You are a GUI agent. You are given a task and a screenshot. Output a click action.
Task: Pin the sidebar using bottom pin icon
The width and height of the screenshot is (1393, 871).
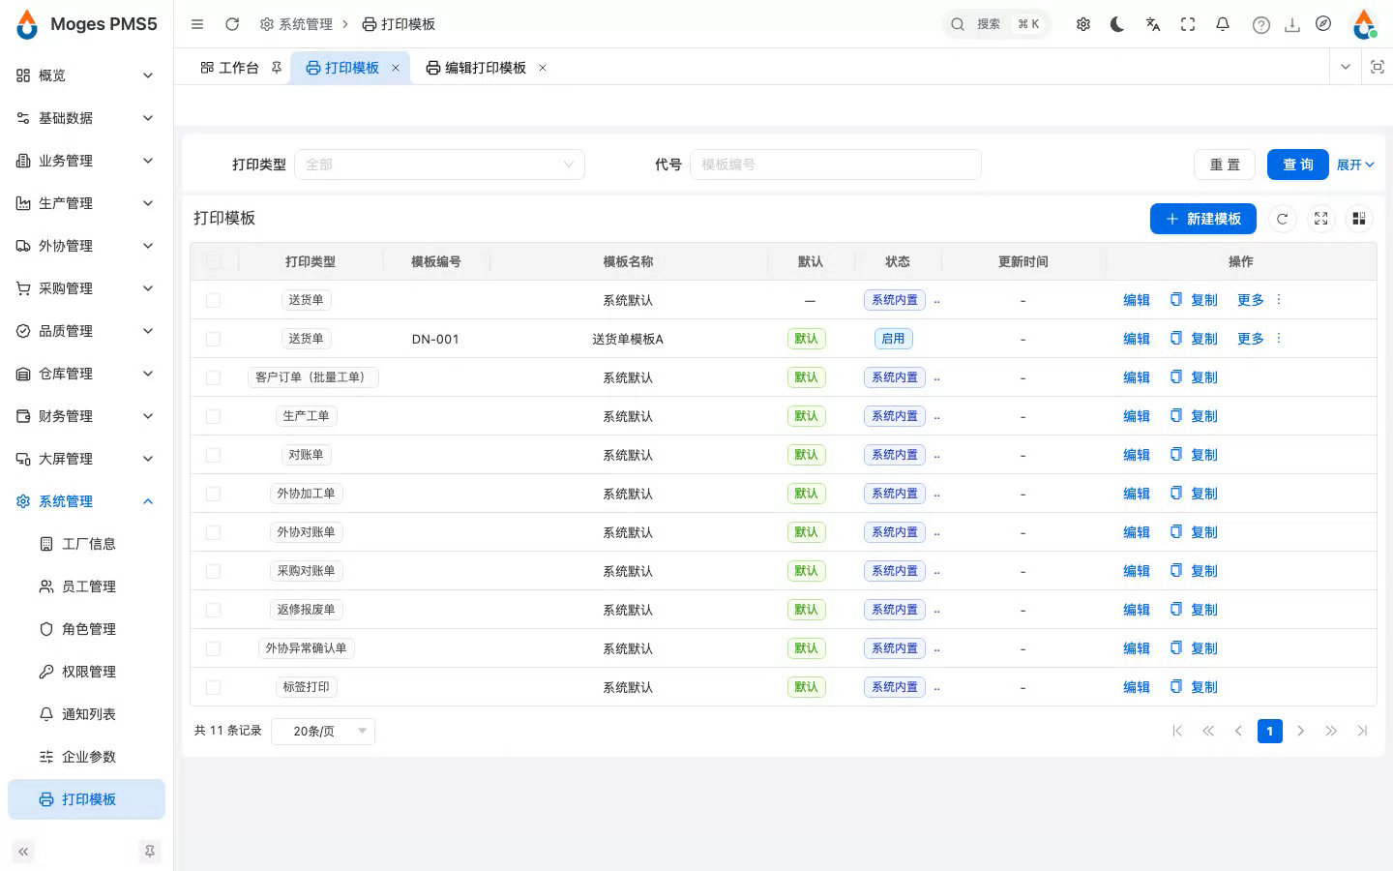click(149, 852)
